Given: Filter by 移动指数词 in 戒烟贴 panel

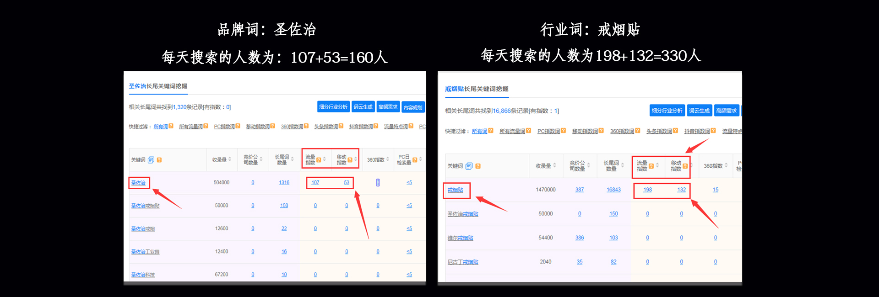Looking at the screenshot, I should tap(585, 131).
